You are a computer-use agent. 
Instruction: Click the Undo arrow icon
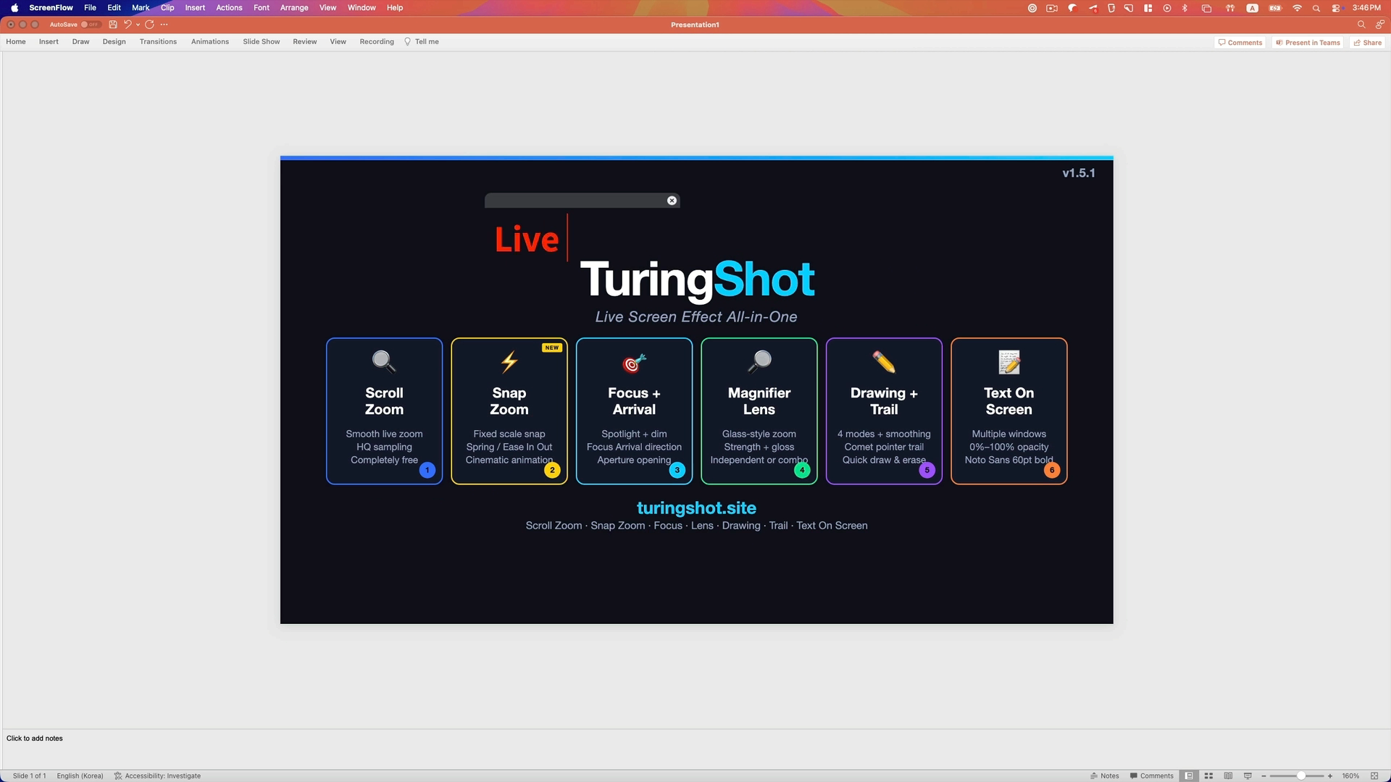(x=128, y=25)
